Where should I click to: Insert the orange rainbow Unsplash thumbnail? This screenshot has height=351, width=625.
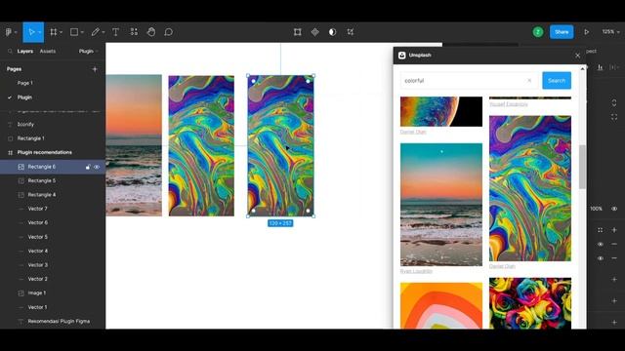(441, 305)
